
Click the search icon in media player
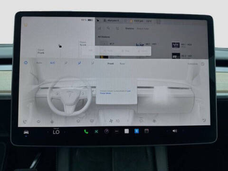(108, 28)
